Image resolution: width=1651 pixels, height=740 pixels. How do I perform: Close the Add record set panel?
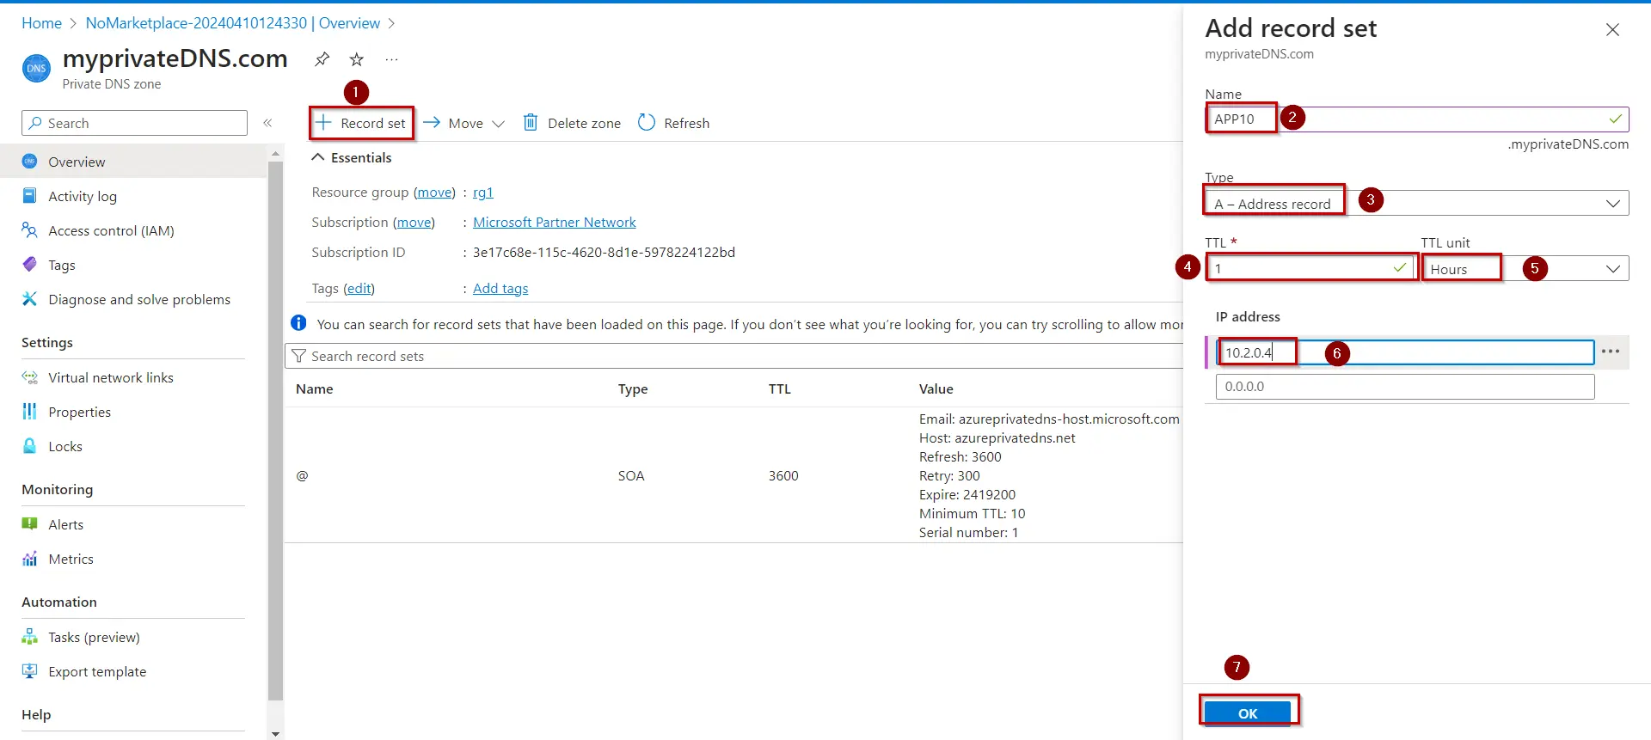coord(1612,30)
